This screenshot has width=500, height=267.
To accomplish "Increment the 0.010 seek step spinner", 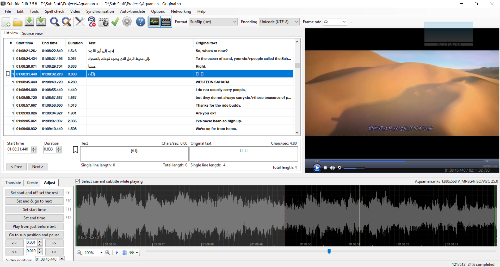I will click(x=40, y=250).
